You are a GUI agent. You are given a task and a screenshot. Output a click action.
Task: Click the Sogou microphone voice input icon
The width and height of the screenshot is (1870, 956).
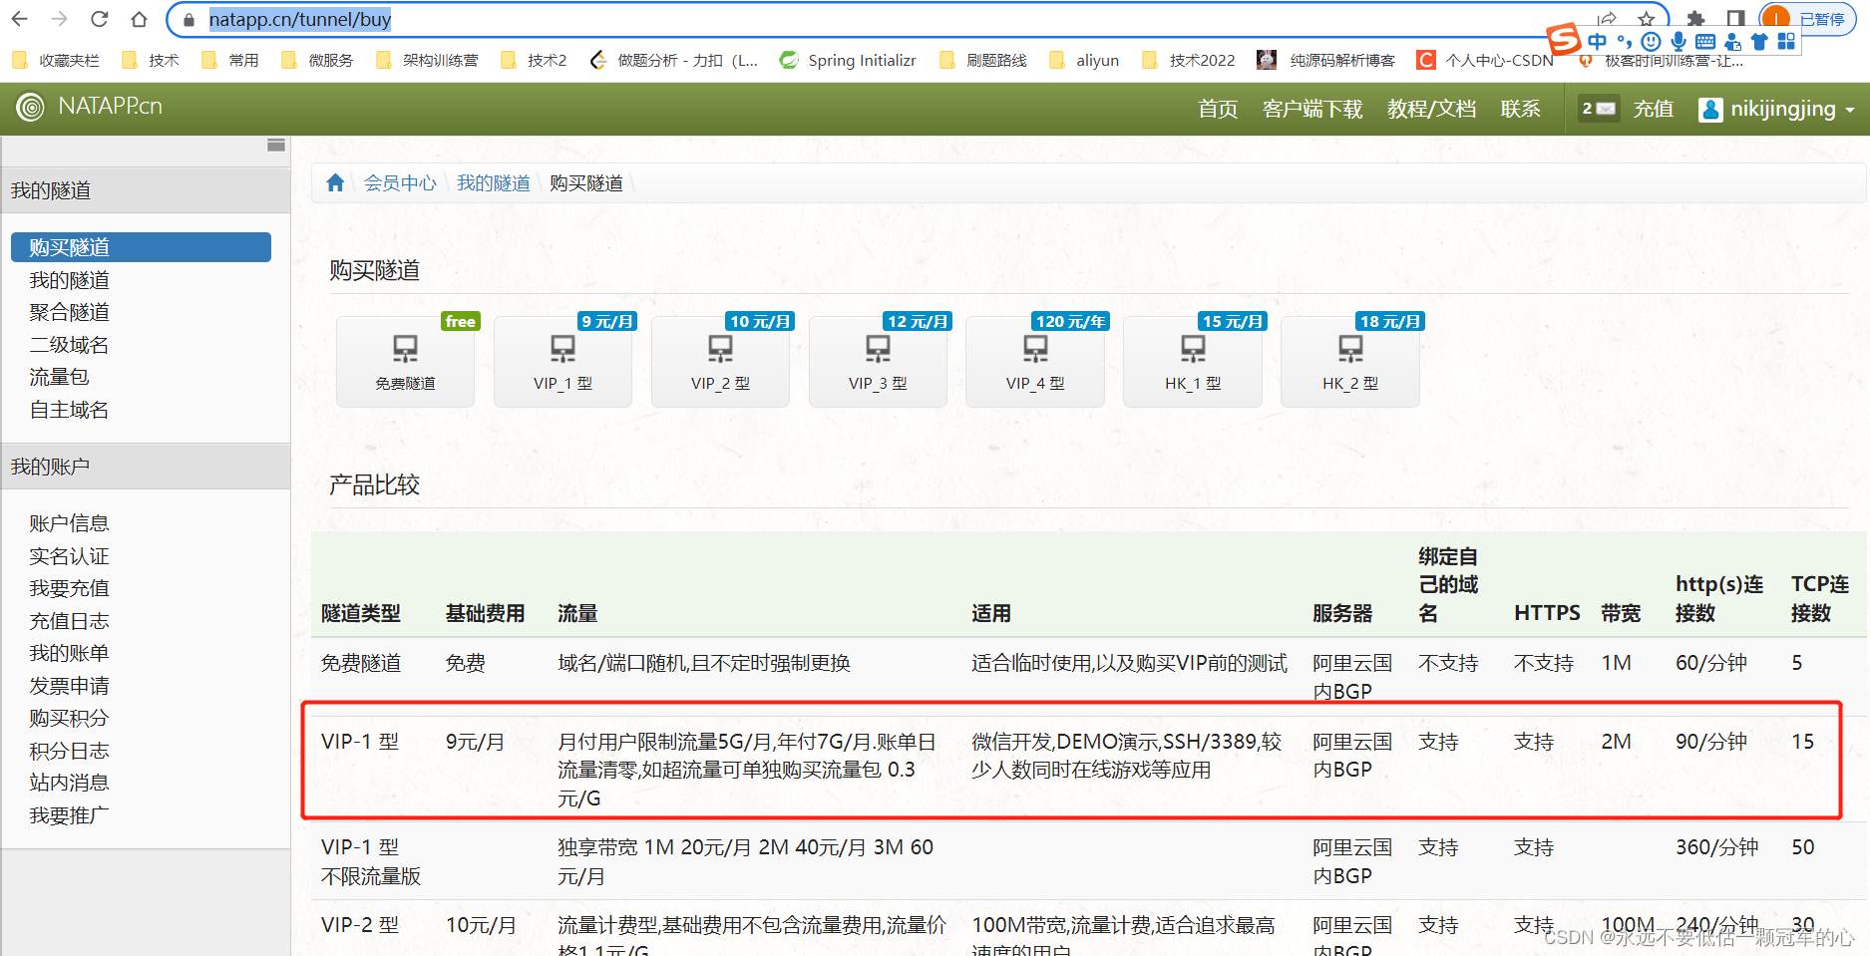click(1679, 41)
